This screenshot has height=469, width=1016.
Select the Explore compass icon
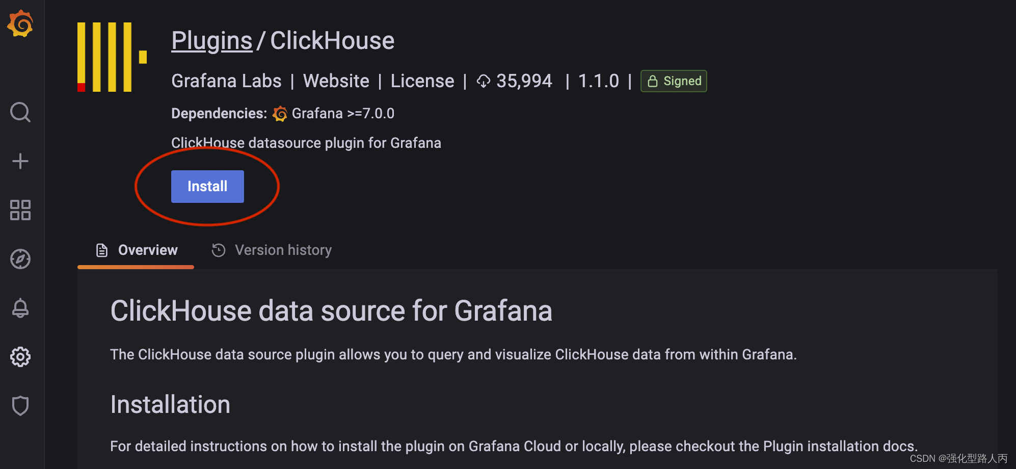pyautogui.click(x=20, y=259)
